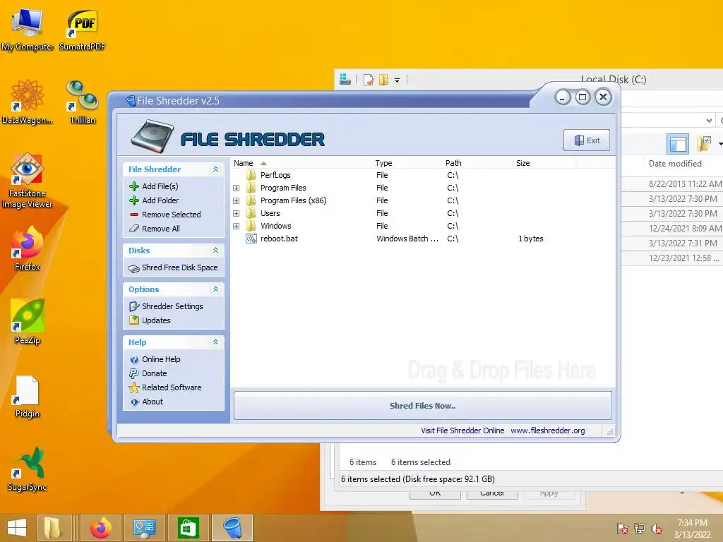The width and height of the screenshot is (723, 542).
Task: Click the About info icon
Action: click(134, 402)
